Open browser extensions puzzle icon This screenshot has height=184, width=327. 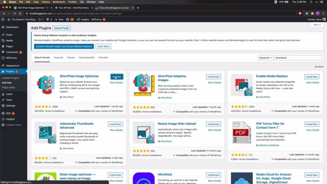pos(312,13)
